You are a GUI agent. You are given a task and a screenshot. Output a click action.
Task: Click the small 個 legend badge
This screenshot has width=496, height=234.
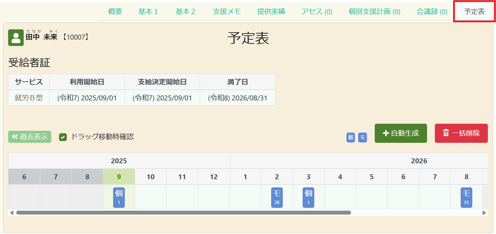(x=350, y=138)
